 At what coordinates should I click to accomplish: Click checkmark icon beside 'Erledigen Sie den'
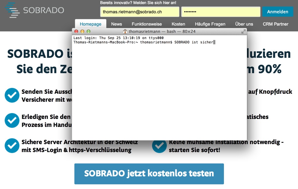point(12,120)
